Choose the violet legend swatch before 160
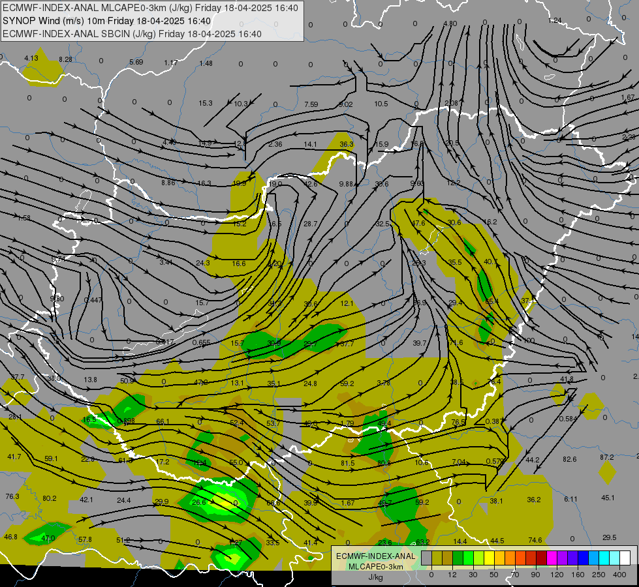 573,558
